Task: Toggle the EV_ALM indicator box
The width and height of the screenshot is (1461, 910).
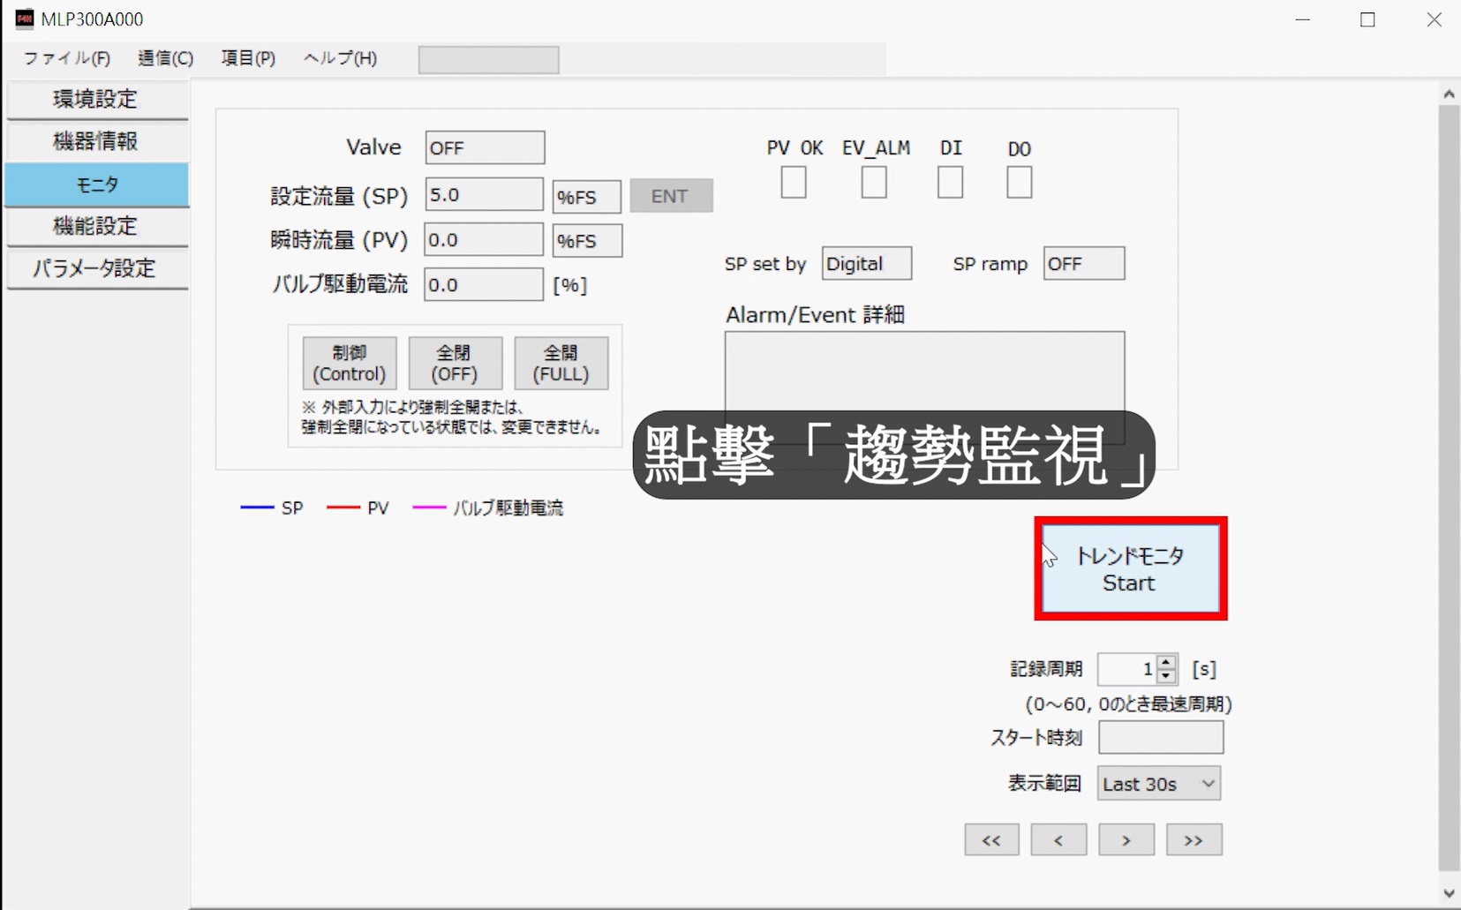Action: click(x=873, y=183)
